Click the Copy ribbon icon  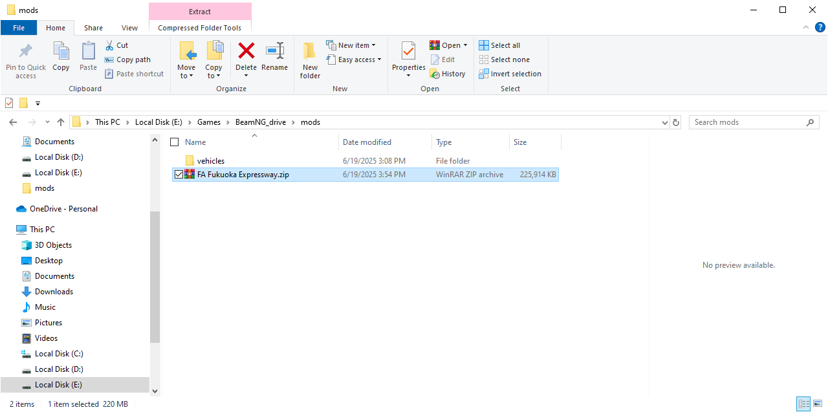click(x=61, y=51)
